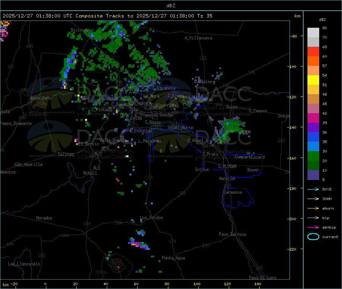Click the blue Carmensa zone outline

coord(238,198)
